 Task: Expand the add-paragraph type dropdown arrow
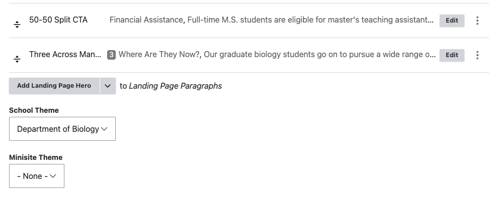(x=108, y=86)
